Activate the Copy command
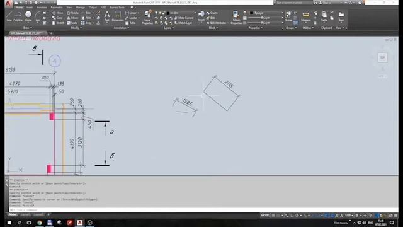The width and height of the screenshot is (403, 227). click(57, 18)
